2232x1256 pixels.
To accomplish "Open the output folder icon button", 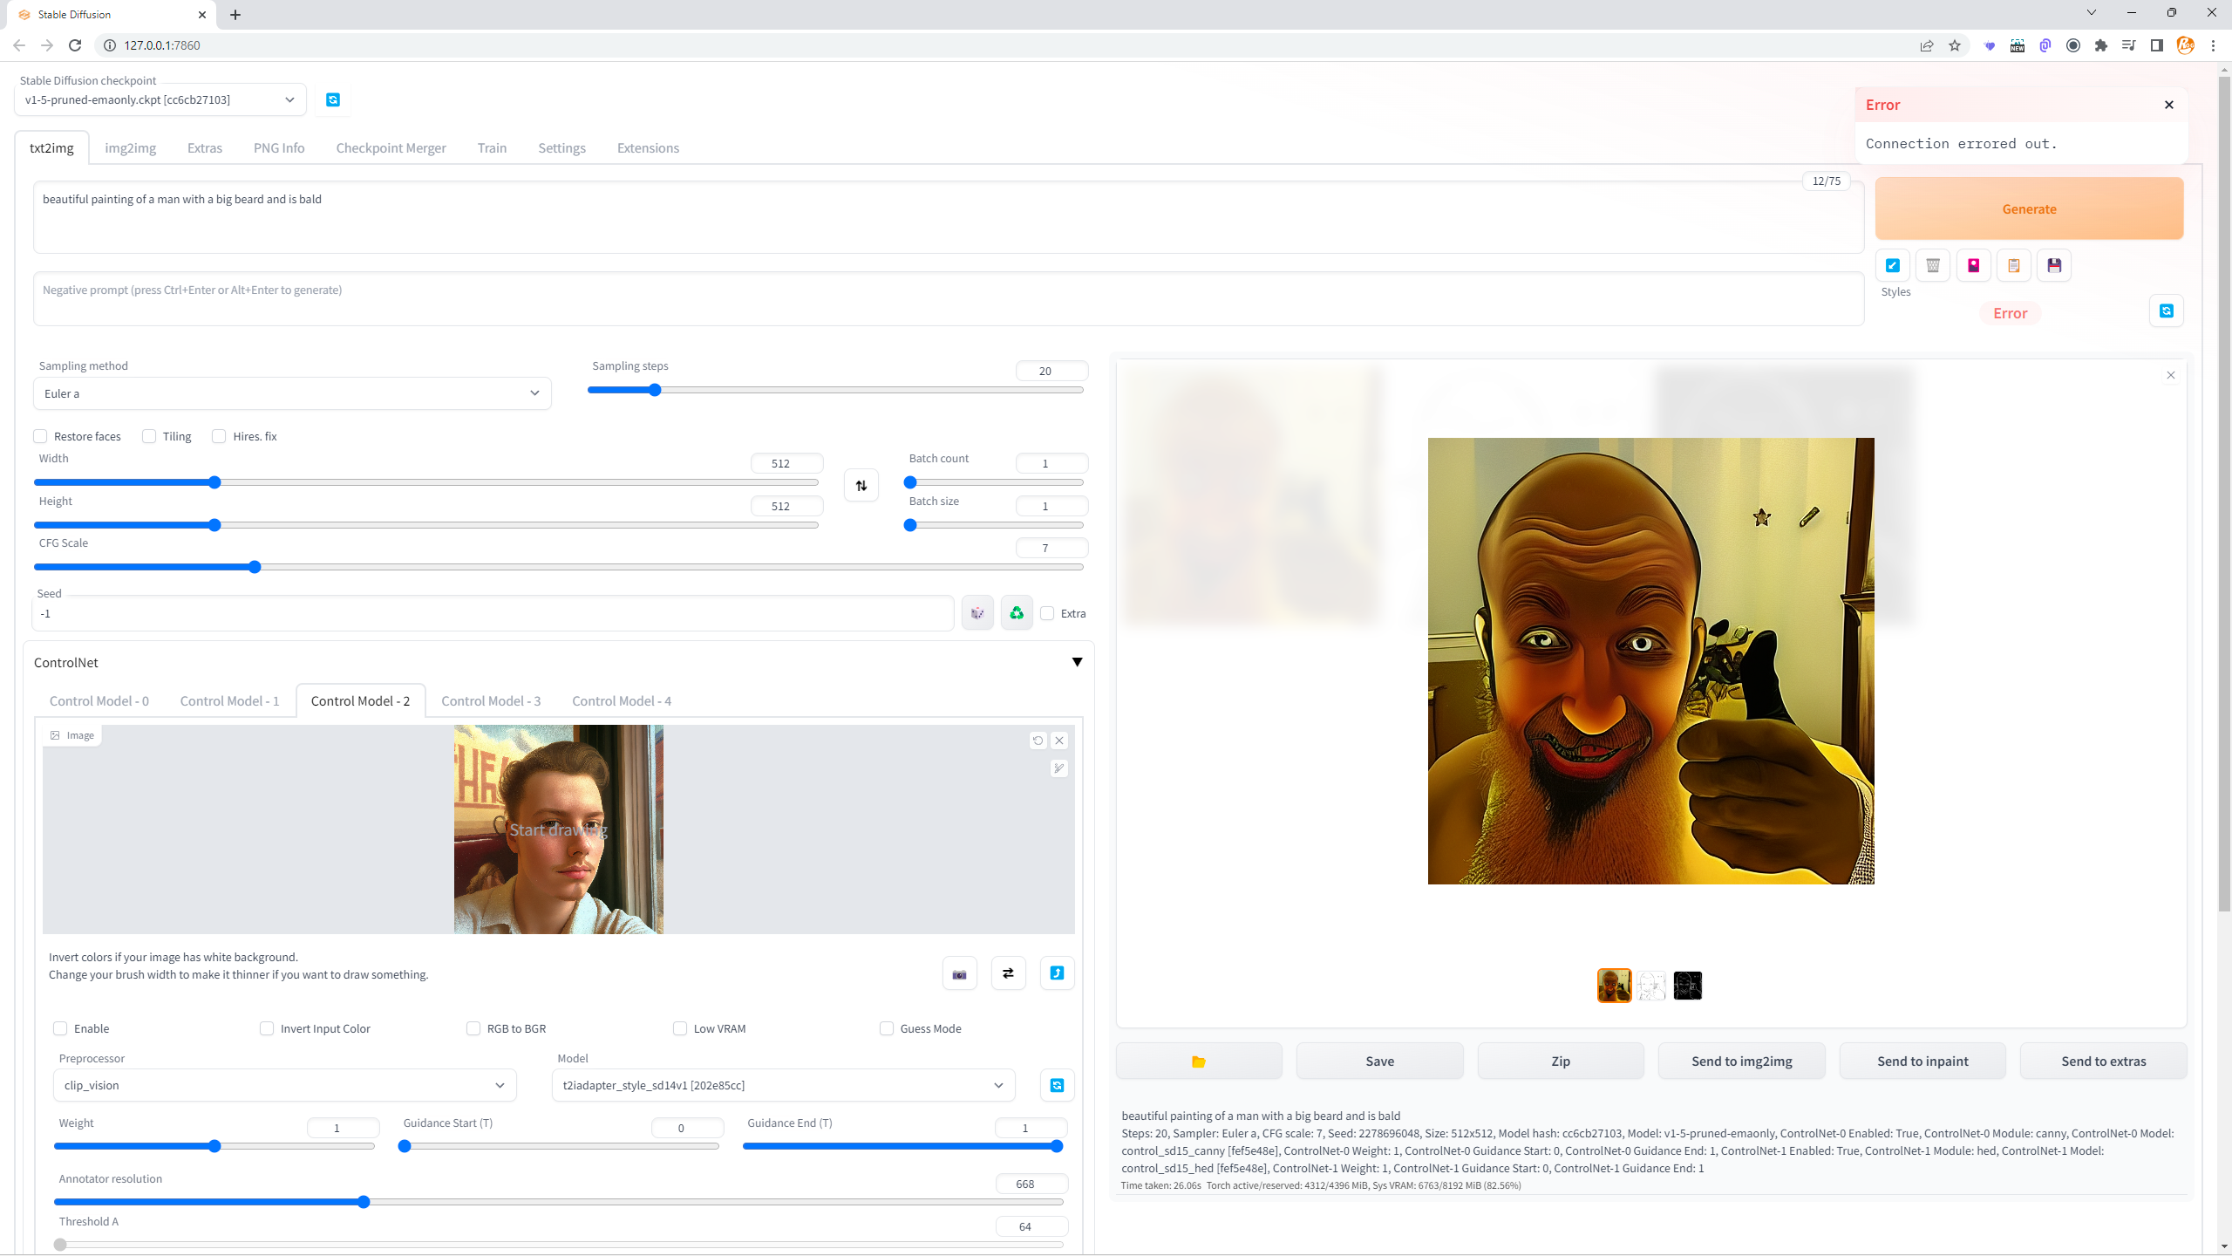I will click(1199, 1061).
